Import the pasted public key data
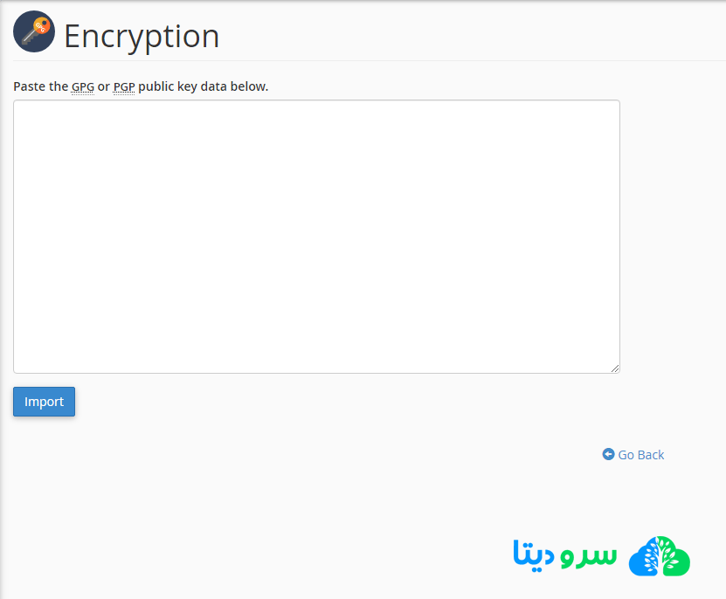The height and width of the screenshot is (599, 726). [44, 402]
